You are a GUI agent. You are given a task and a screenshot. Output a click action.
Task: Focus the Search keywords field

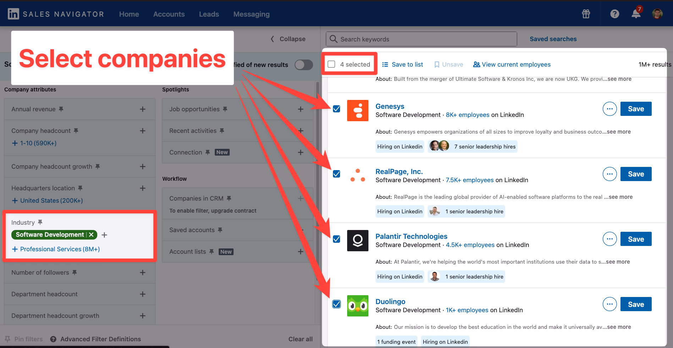[421, 39]
